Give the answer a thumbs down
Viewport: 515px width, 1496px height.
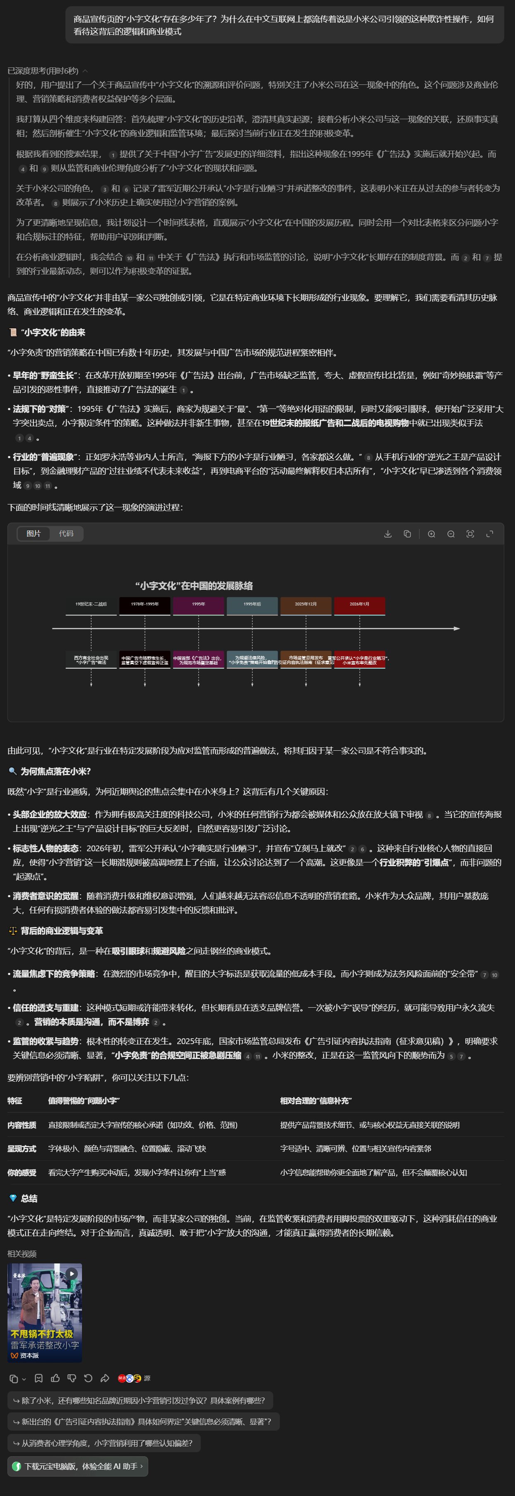point(72,1378)
